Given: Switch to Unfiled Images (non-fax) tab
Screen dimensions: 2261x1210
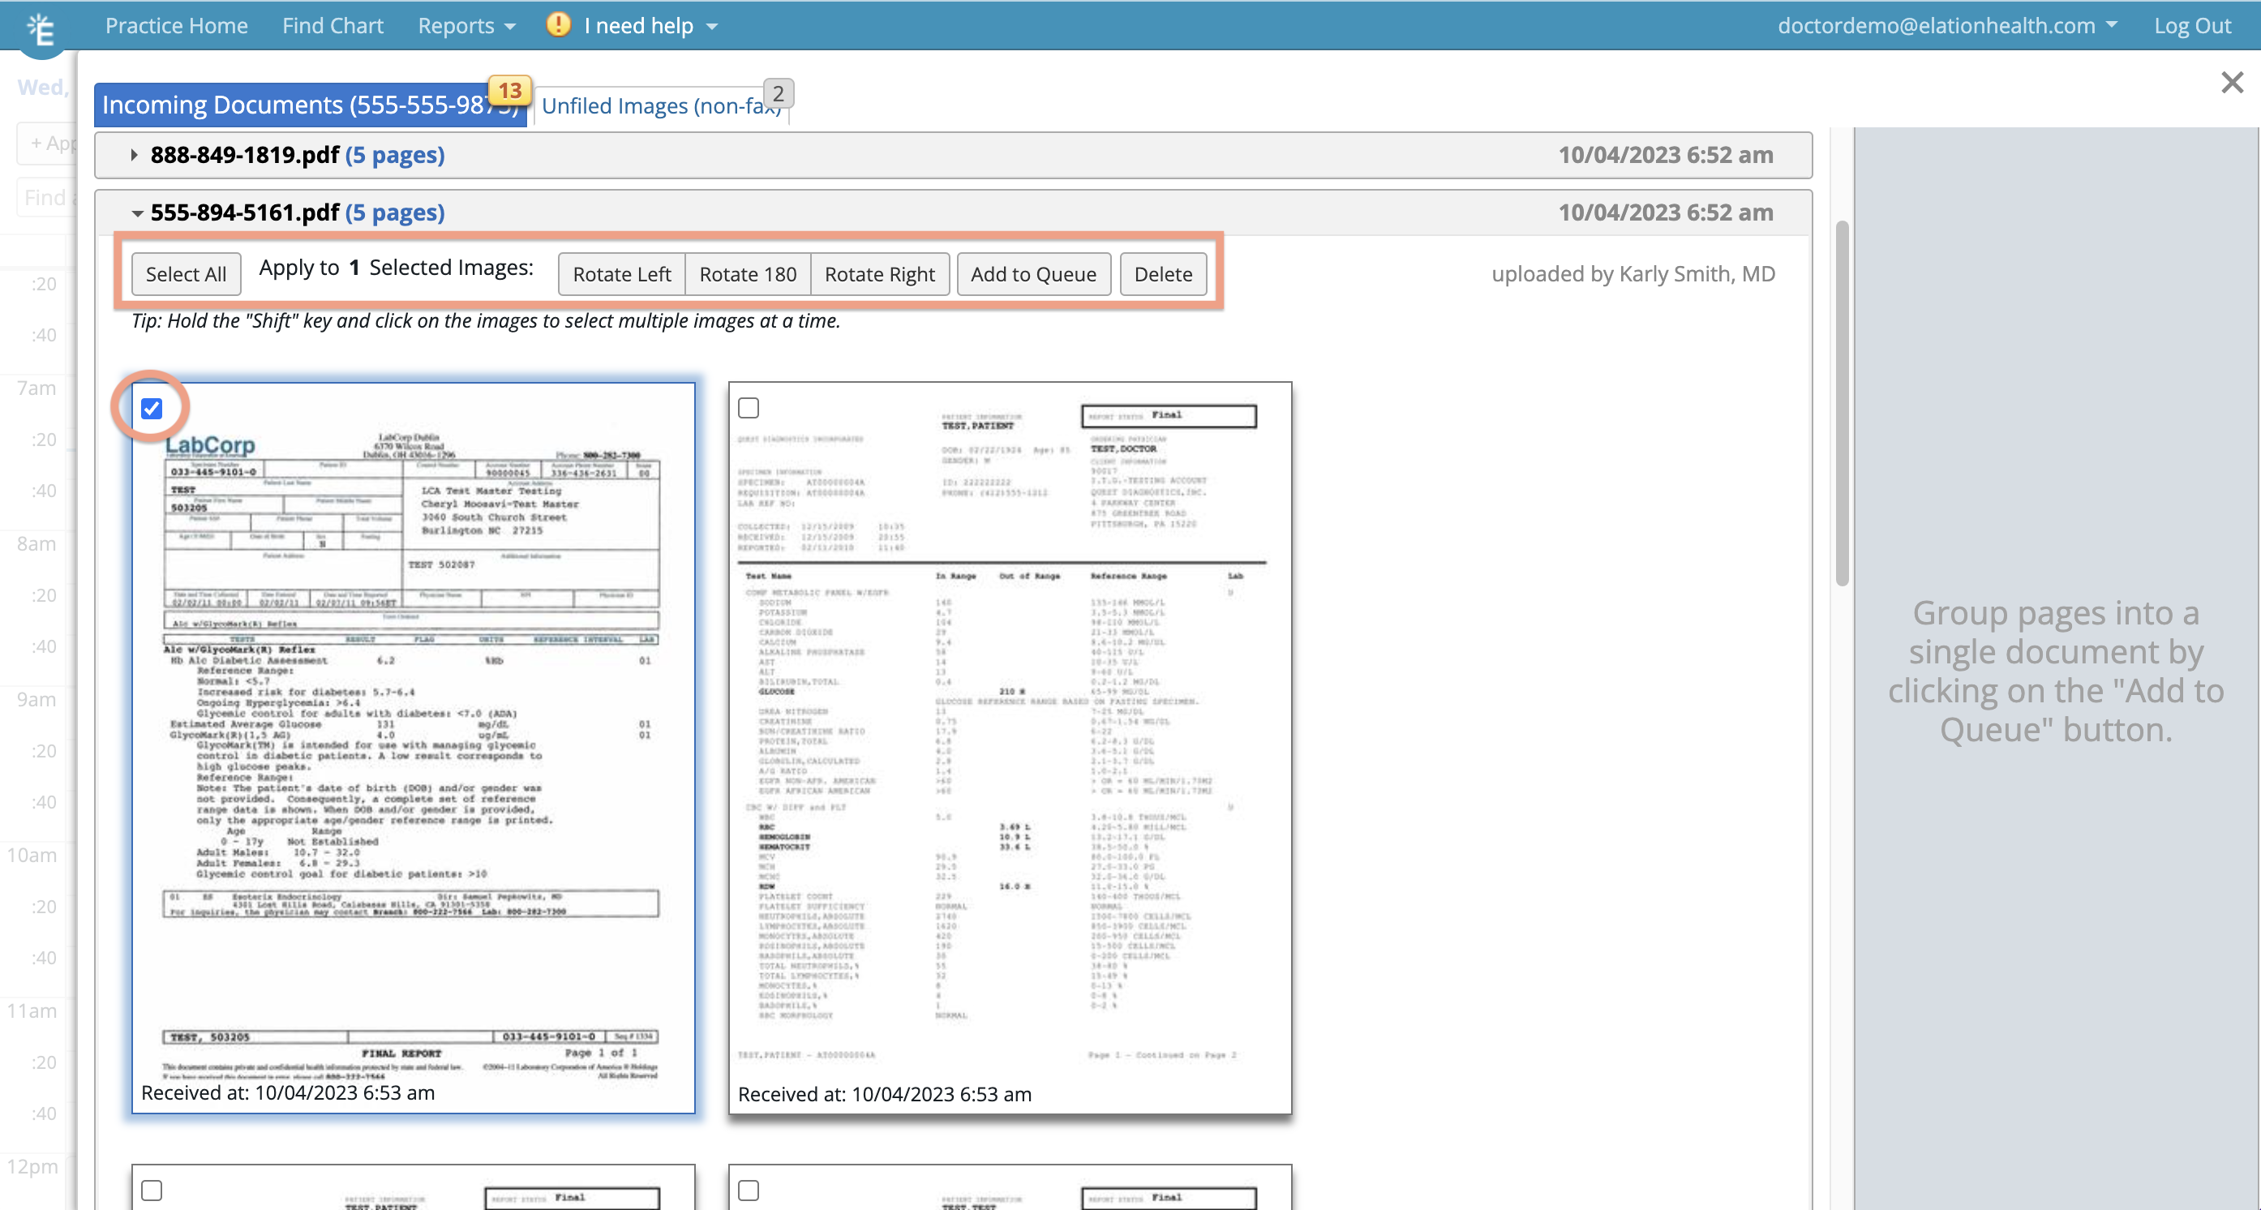Looking at the screenshot, I should 661,106.
